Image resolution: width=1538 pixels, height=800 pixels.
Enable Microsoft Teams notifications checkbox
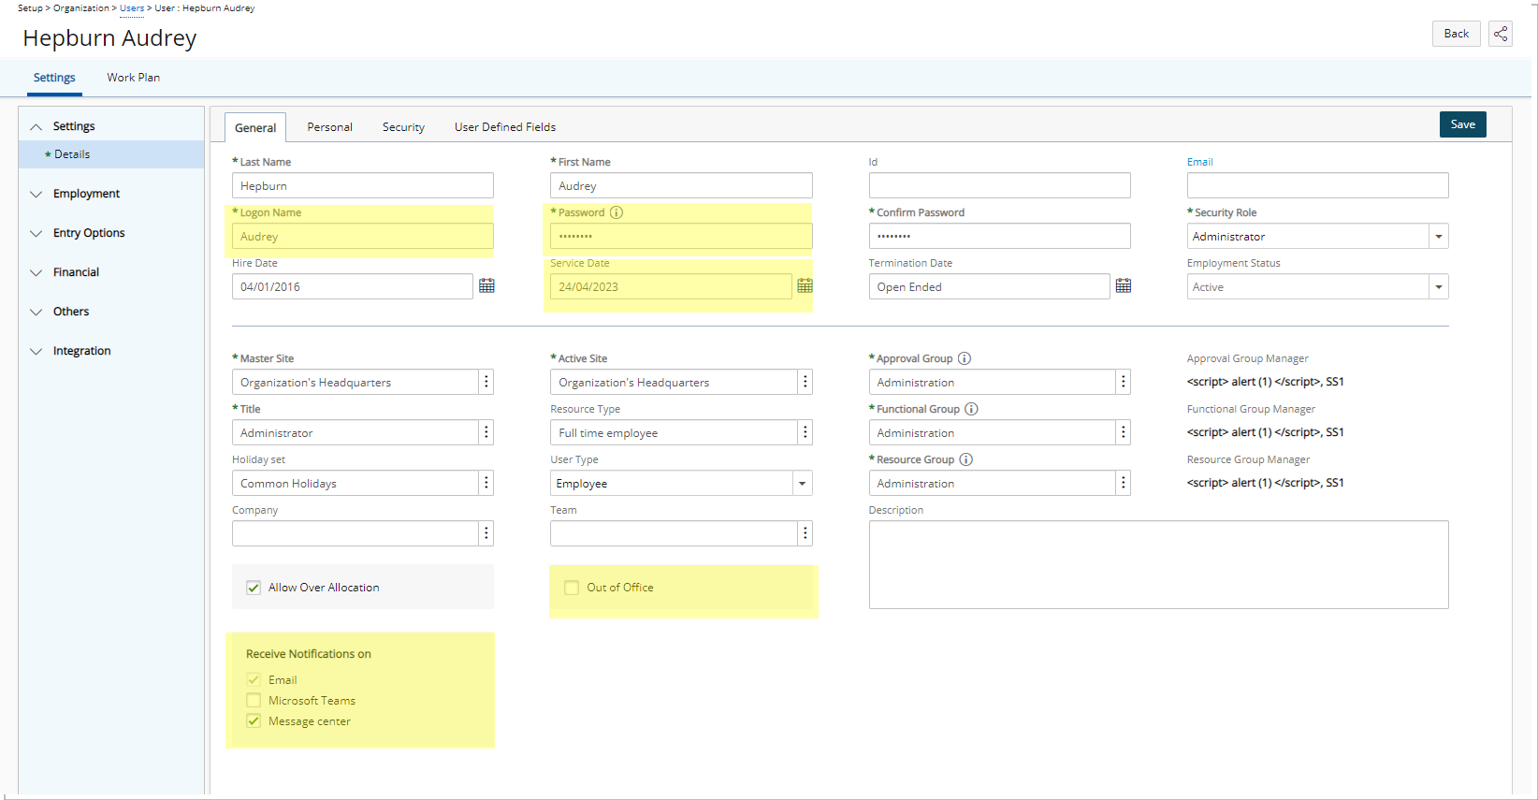tap(254, 701)
